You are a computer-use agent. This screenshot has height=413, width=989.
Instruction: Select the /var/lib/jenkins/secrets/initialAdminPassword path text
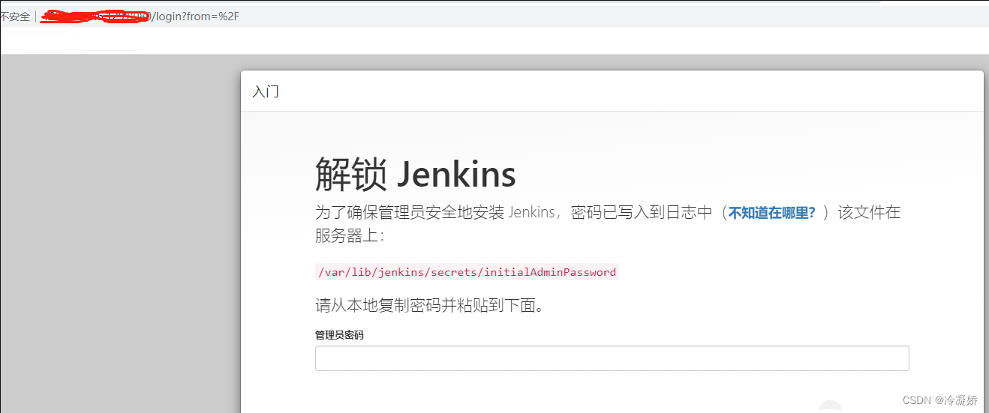coord(467,272)
